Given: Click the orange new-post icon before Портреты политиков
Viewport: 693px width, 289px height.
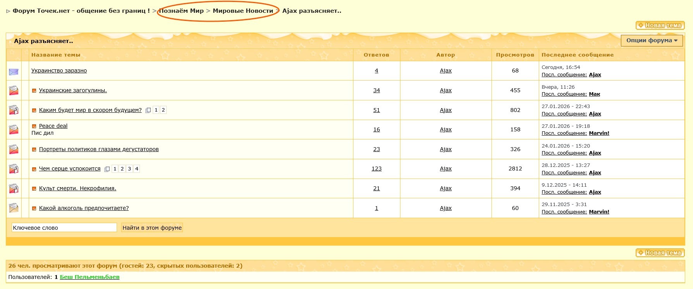Looking at the screenshot, I should tap(34, 150).
